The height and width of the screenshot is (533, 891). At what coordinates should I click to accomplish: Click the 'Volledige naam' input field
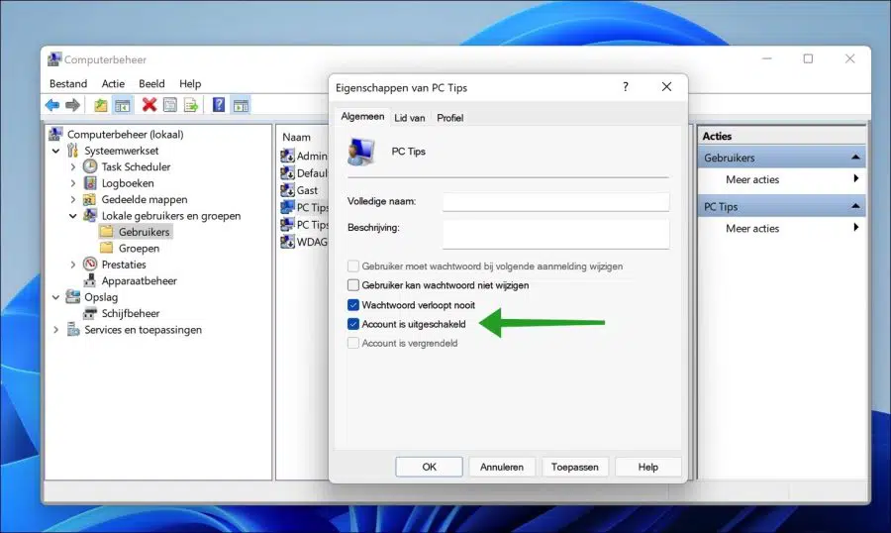point(555,201)
